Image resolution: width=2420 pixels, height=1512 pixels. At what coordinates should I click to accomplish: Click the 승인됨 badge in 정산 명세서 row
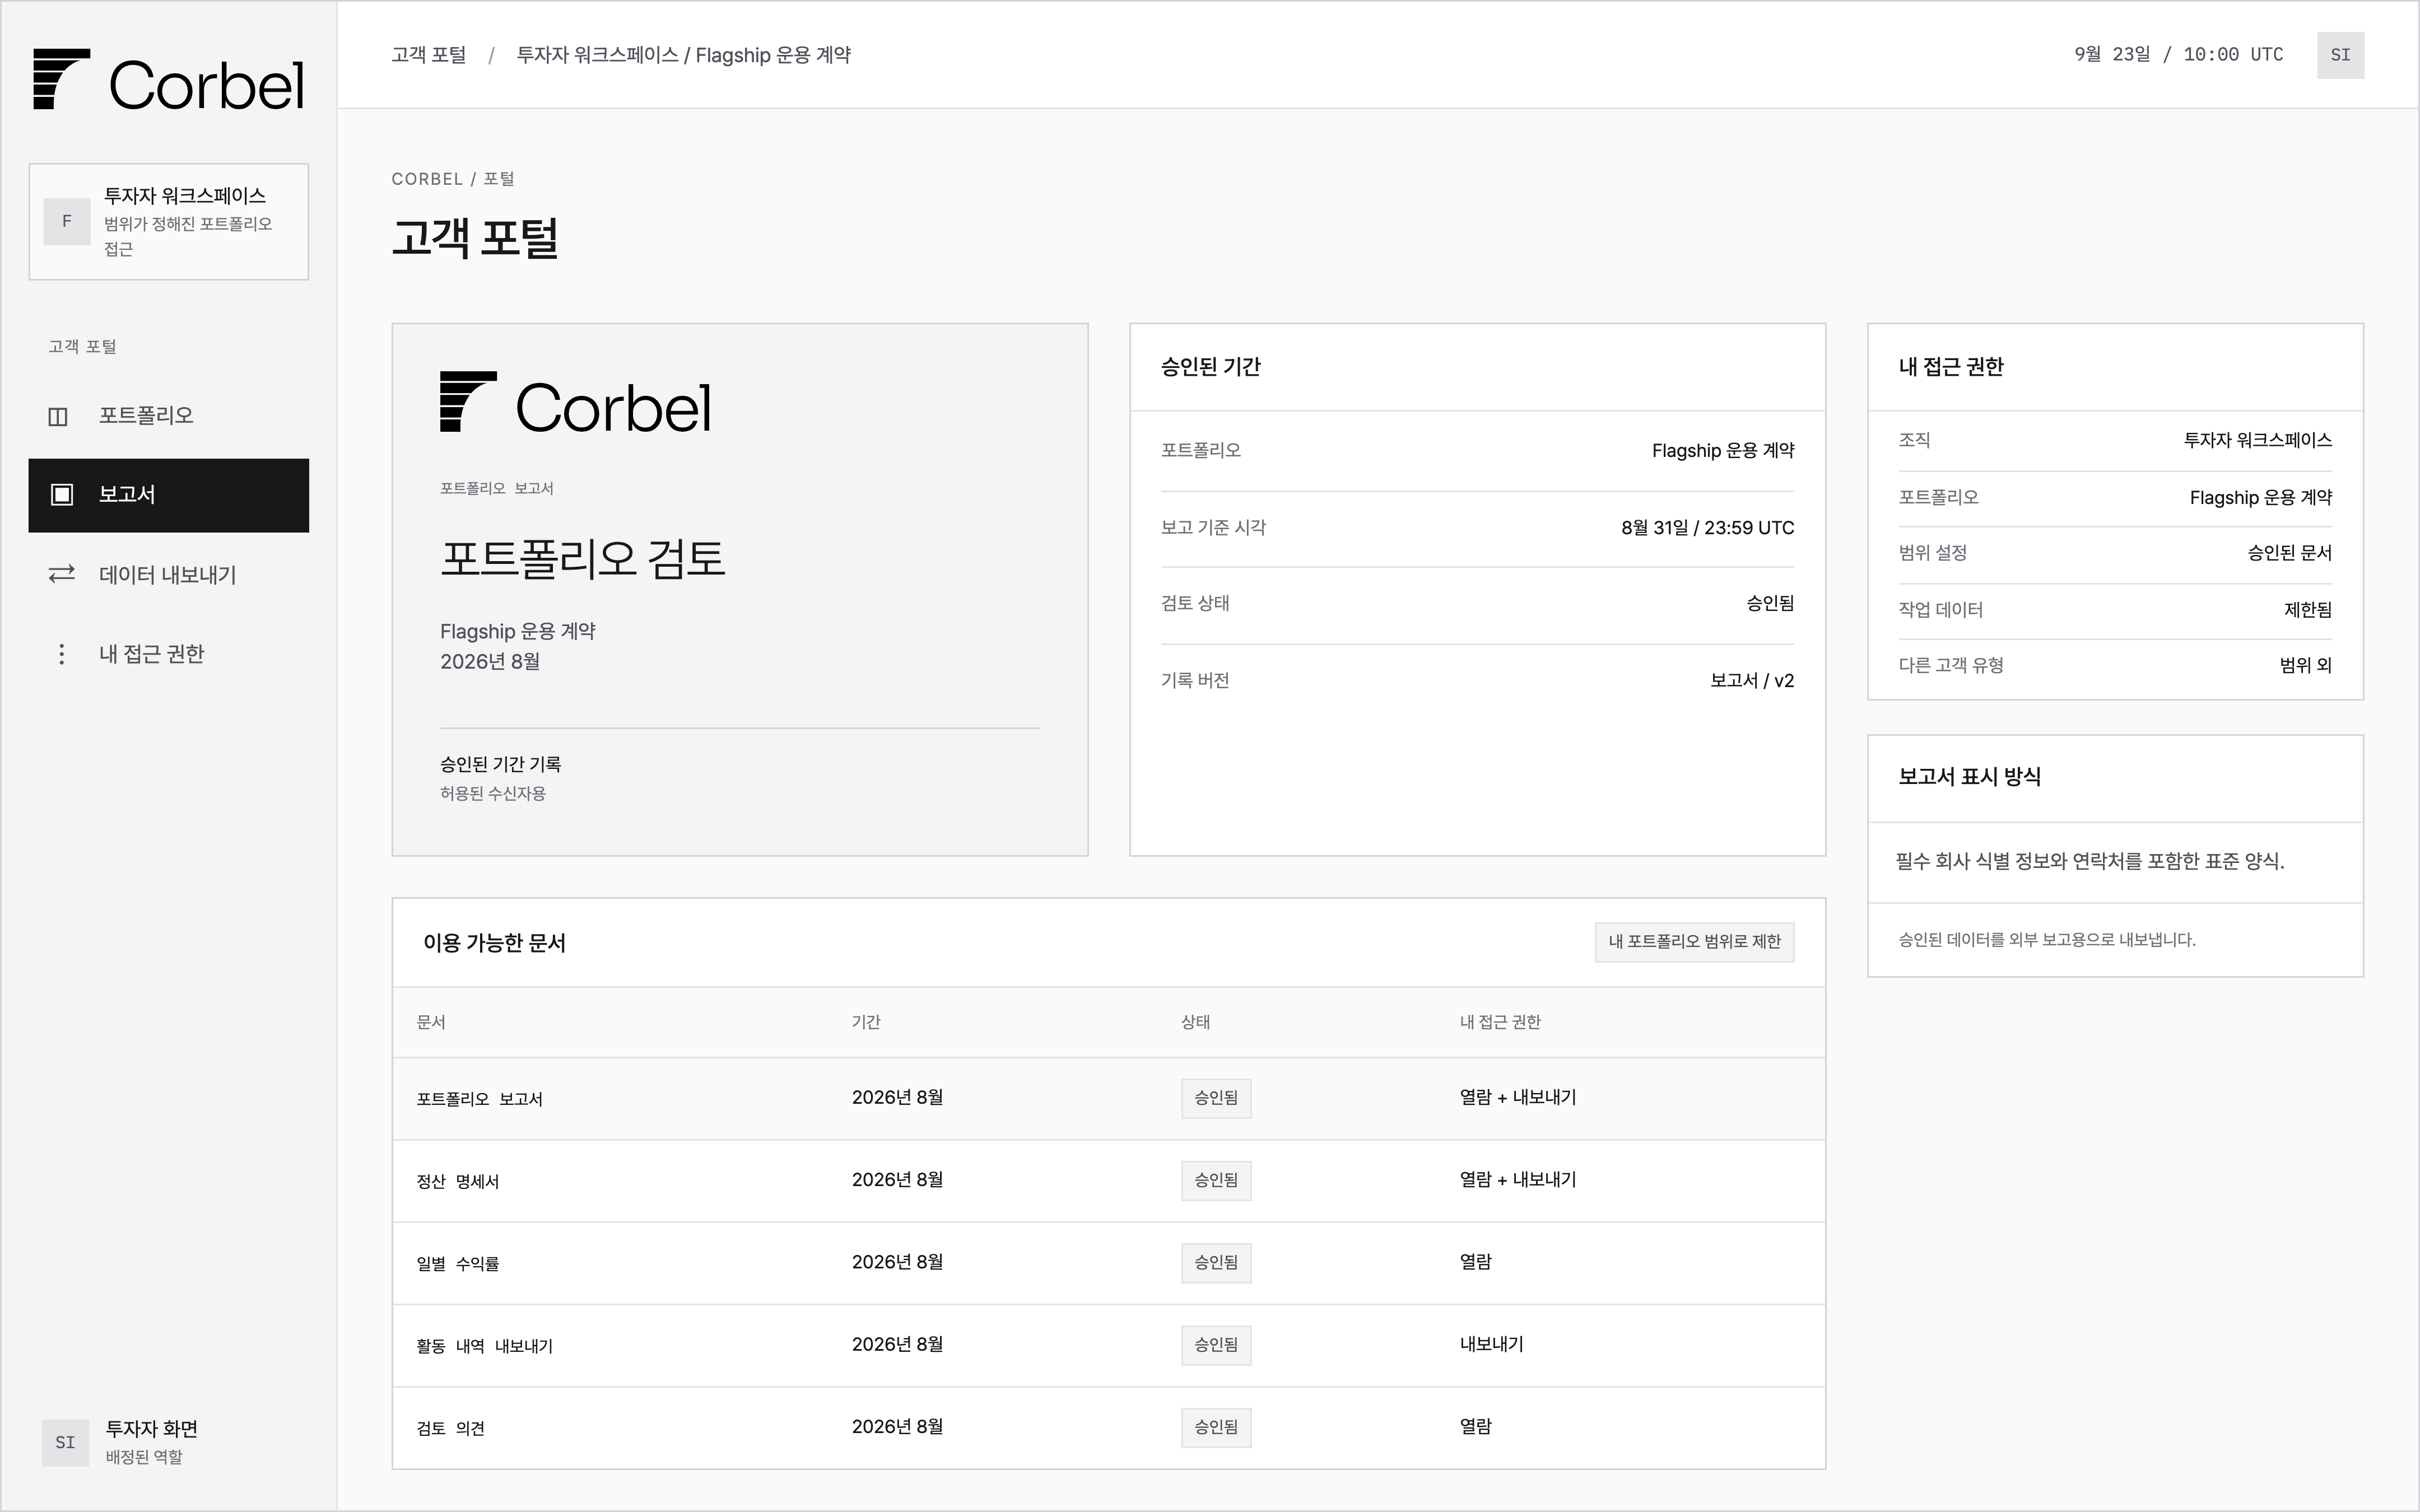pyautogui.click(x=1216, y=1181)
